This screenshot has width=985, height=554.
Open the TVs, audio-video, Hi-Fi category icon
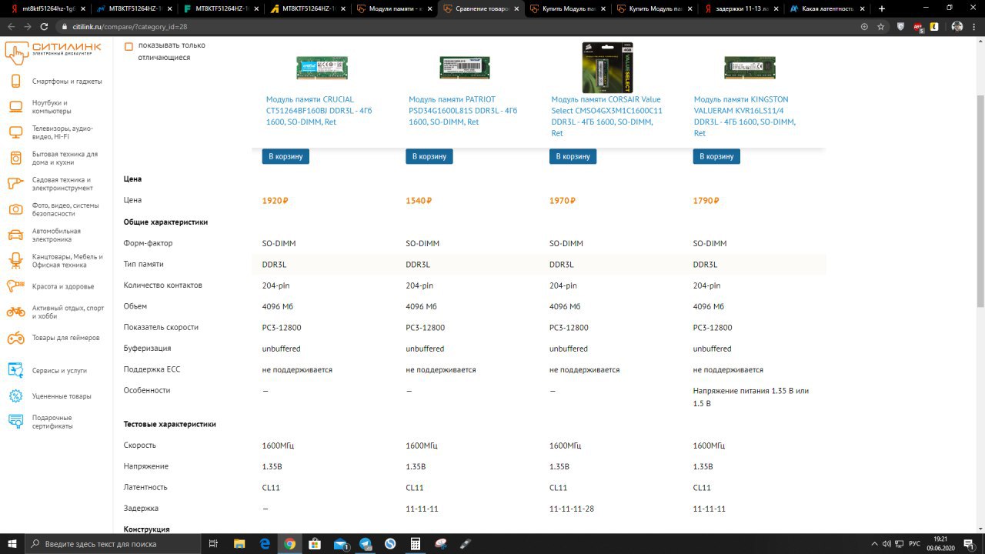point(15,132)
